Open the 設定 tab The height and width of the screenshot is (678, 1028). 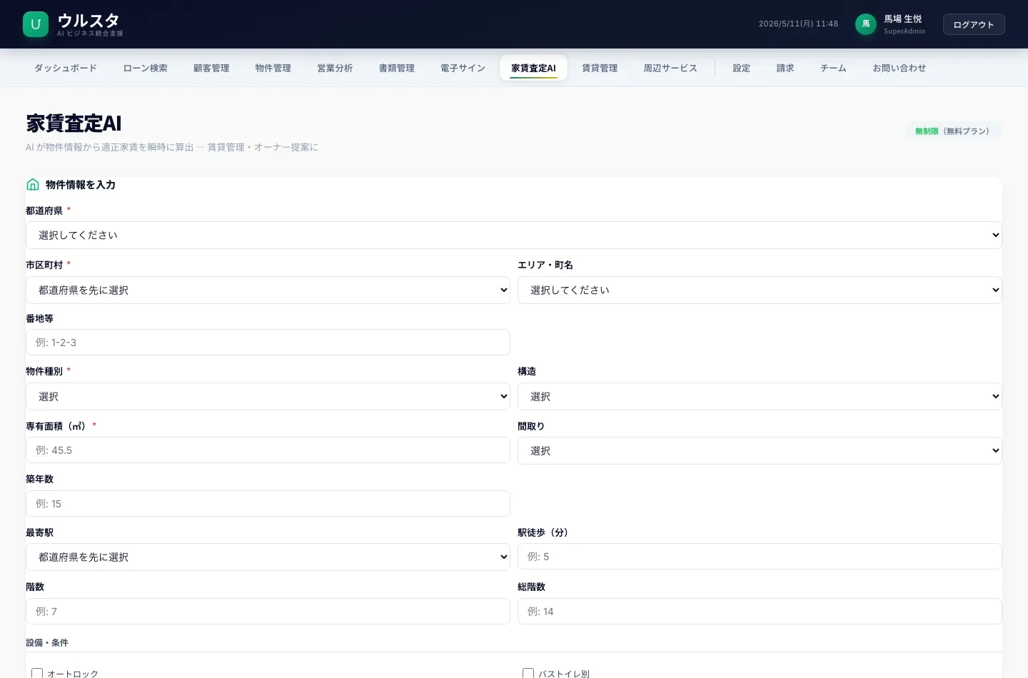click(x=742, y=69)
